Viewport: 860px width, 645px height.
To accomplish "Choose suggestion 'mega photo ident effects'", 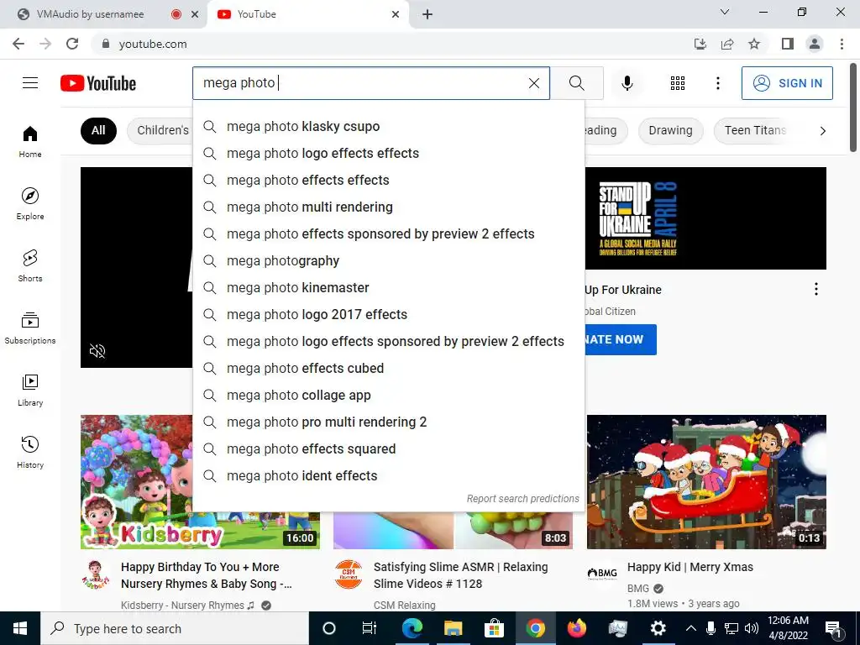I will tap(389, 475).
